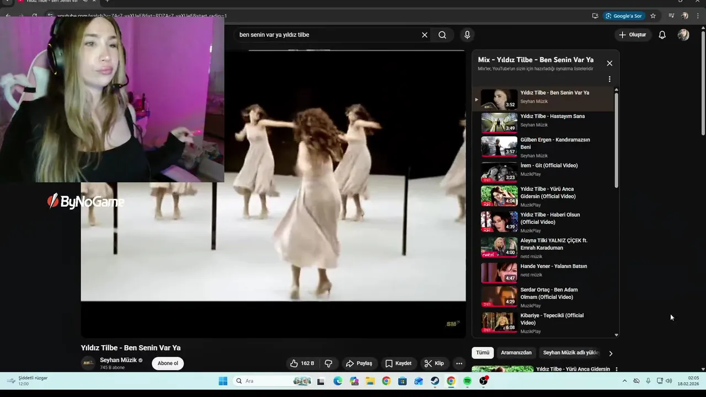Bookmark page with the star icon
Image resolution: width=706 pixels, height=397 pixels.
pyautogui.click(x=653, y=16)
